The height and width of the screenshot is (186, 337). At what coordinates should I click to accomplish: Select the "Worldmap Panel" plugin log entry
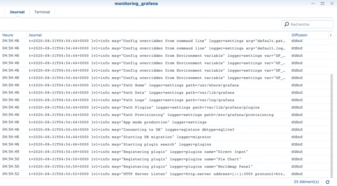point(165,166)
